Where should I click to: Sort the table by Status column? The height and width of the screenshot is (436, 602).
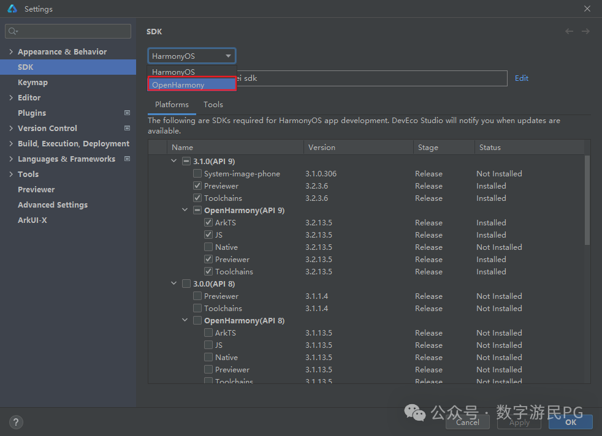[530, 147]
